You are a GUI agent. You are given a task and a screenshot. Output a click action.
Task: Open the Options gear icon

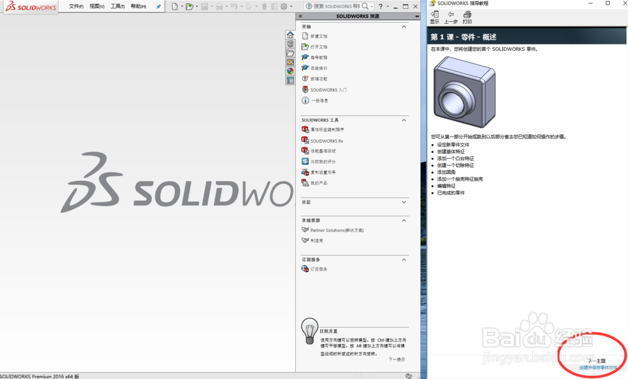[x=284, y=6]
